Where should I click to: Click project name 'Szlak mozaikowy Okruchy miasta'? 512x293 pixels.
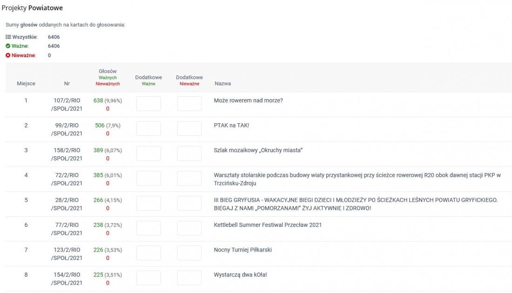[x=258, y=150]
